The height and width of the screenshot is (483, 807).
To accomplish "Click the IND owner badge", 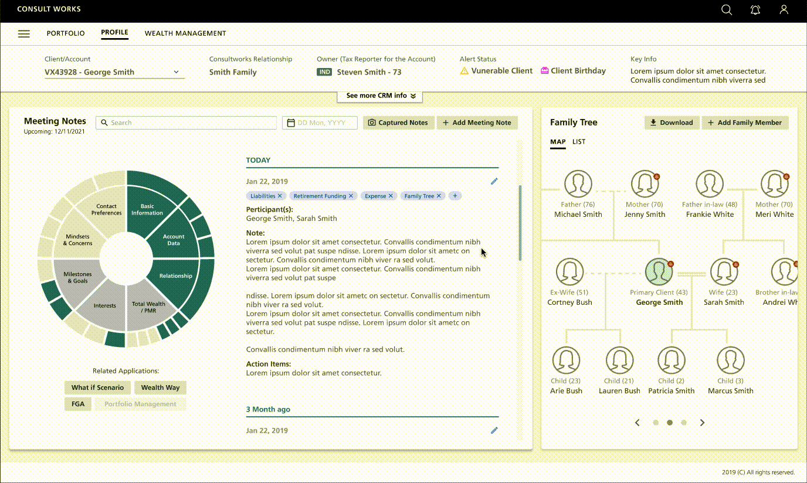I will point(324,72).
